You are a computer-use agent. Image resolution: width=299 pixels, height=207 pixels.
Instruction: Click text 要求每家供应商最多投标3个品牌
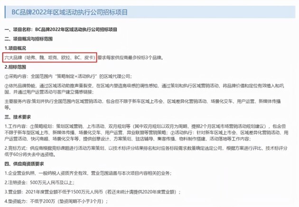pyautogui.click(x=130, y=58)
